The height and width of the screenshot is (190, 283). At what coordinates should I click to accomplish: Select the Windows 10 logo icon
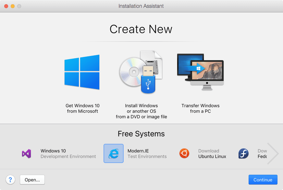click(82, 72)
